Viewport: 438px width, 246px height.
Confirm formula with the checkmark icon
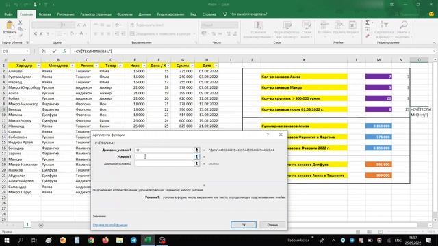click(54, 51)
